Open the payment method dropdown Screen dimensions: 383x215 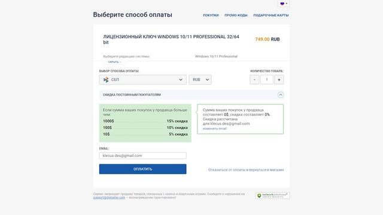click(142, 79)
